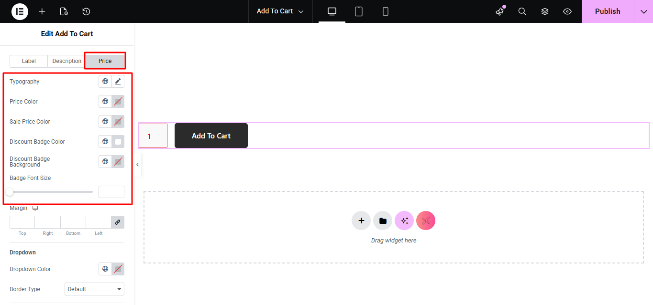Image resolution: width=653 pixels, height=305 pixels.
Task: Open the template library folder icon
Action: pyautogui.click(x=383, y=221)
